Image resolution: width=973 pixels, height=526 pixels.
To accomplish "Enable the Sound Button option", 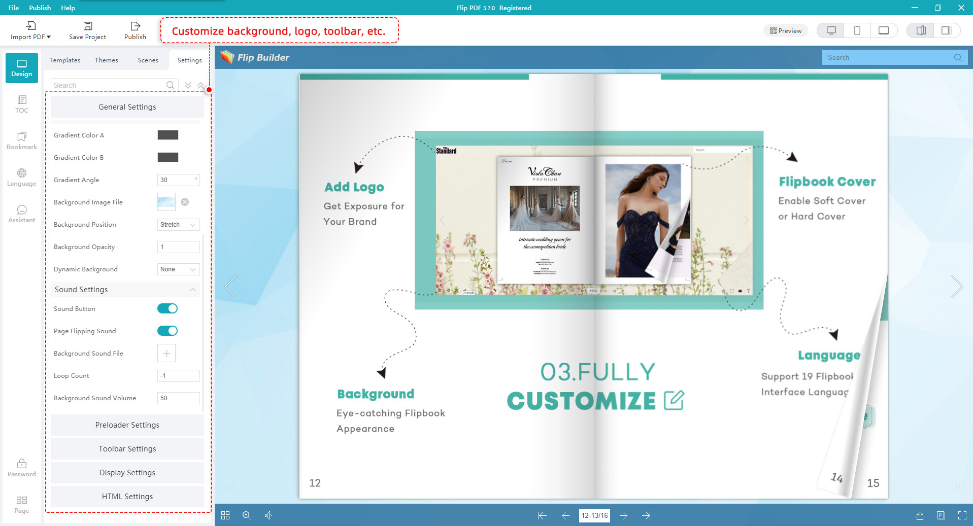I will [x=167, y=308].
